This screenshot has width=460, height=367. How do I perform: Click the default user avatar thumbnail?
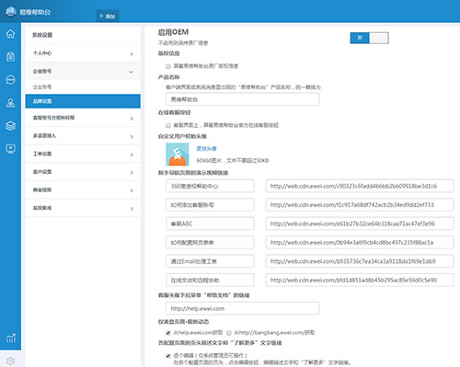point(178,155)
